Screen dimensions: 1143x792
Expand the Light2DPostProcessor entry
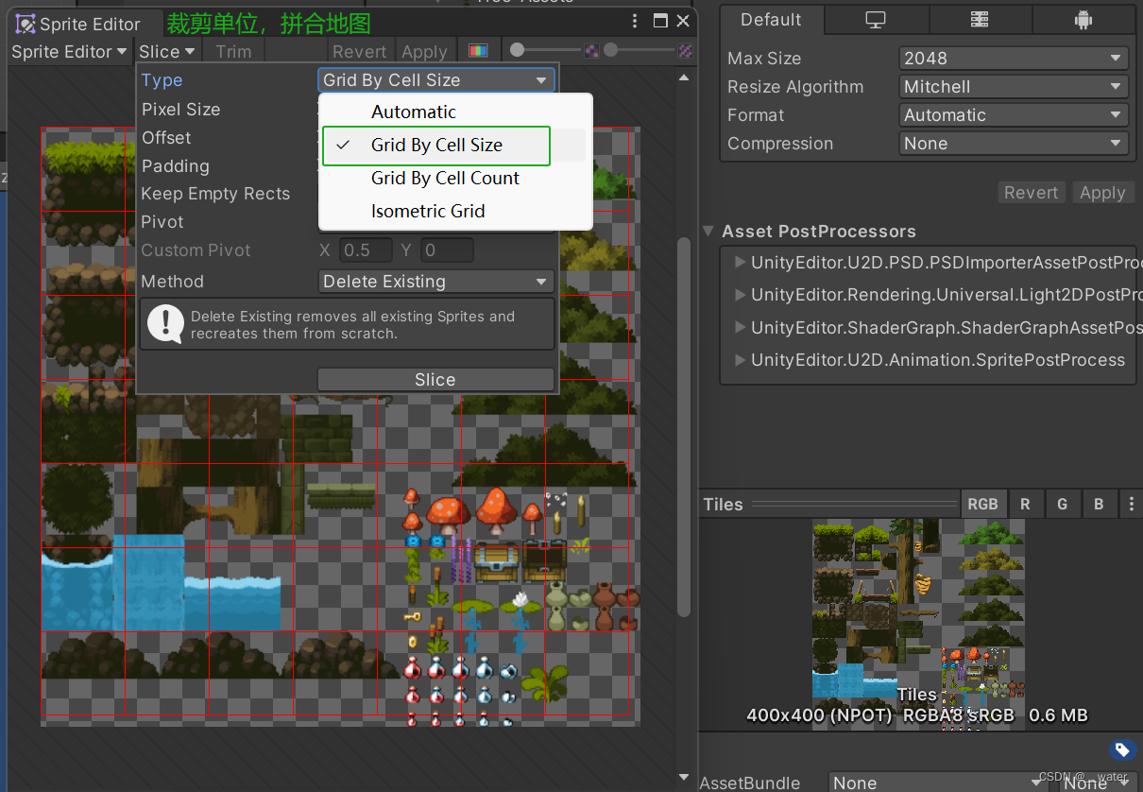[742, 294]
